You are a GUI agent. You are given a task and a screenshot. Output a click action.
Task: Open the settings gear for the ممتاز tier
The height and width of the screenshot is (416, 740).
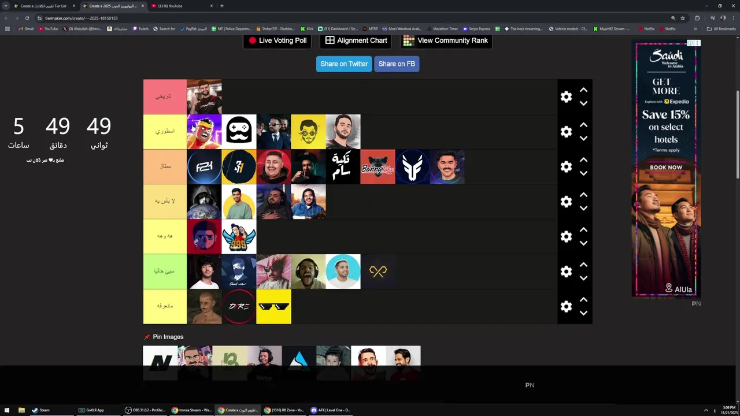coord(566,166)
